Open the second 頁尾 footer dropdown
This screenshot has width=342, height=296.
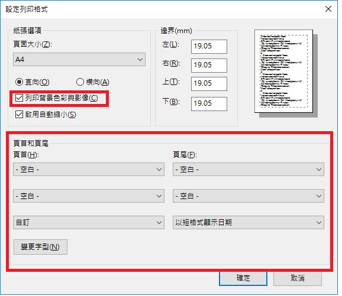tap(249, 196)
